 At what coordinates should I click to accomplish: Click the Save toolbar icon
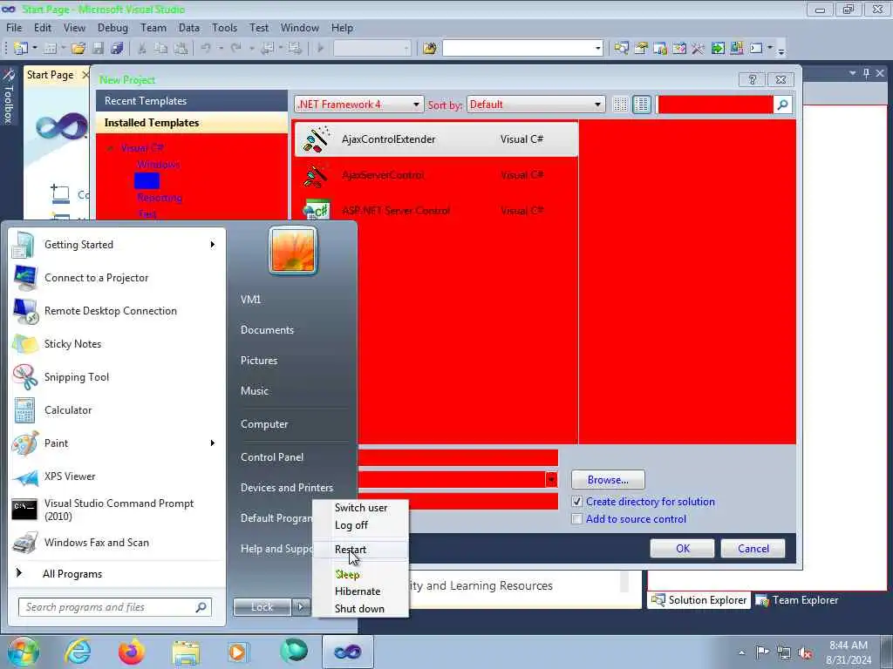[x=98, y=49]
